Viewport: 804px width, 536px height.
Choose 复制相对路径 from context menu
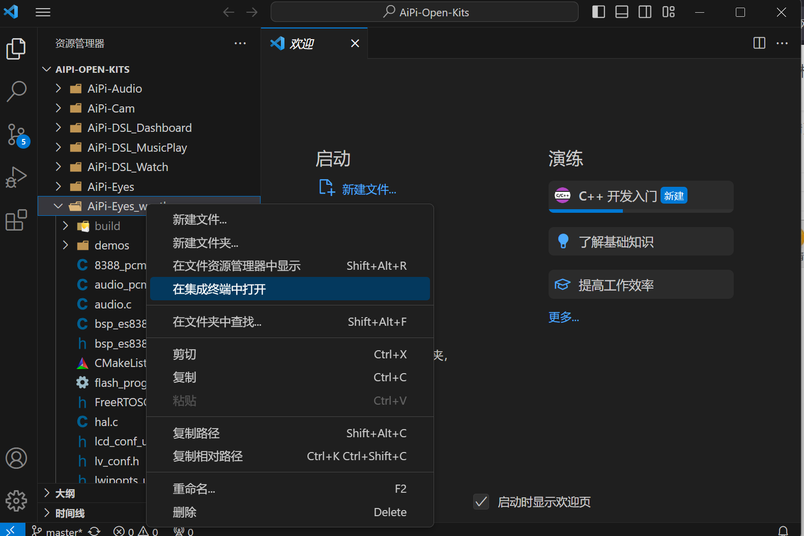[x=290, y=456]
